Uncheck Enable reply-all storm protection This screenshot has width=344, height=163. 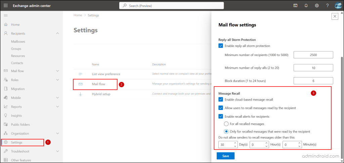[221, 46]
